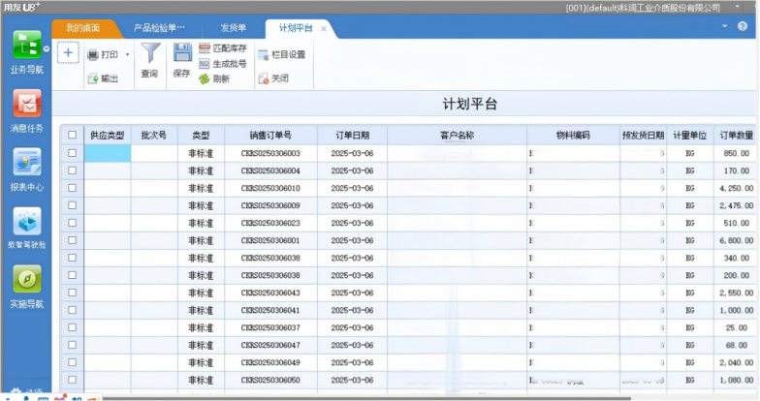Click the 供应类型 column header
This screenshot has width=760, height=401.
point(108,136)
